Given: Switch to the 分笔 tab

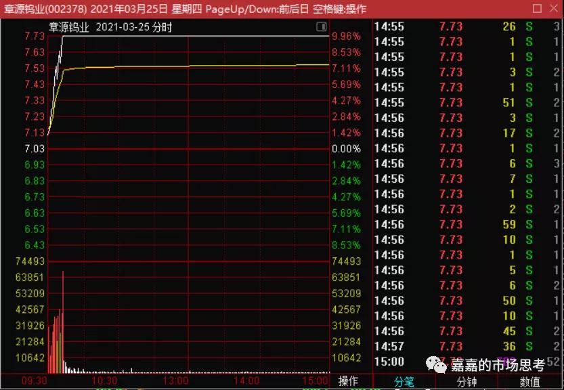Looking at the screenshot, I should coord(404,381).
